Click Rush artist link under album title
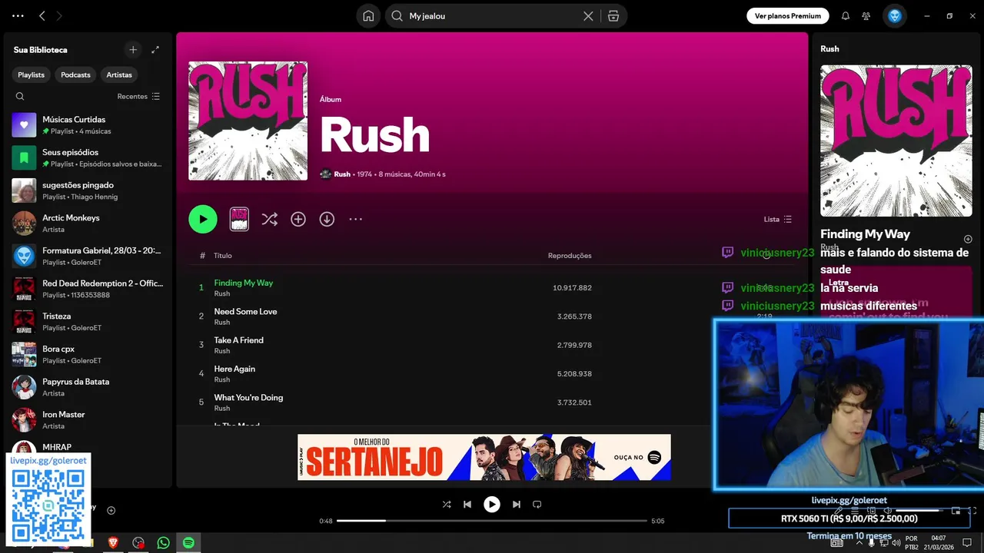984x553 pixels. point(342,174)
